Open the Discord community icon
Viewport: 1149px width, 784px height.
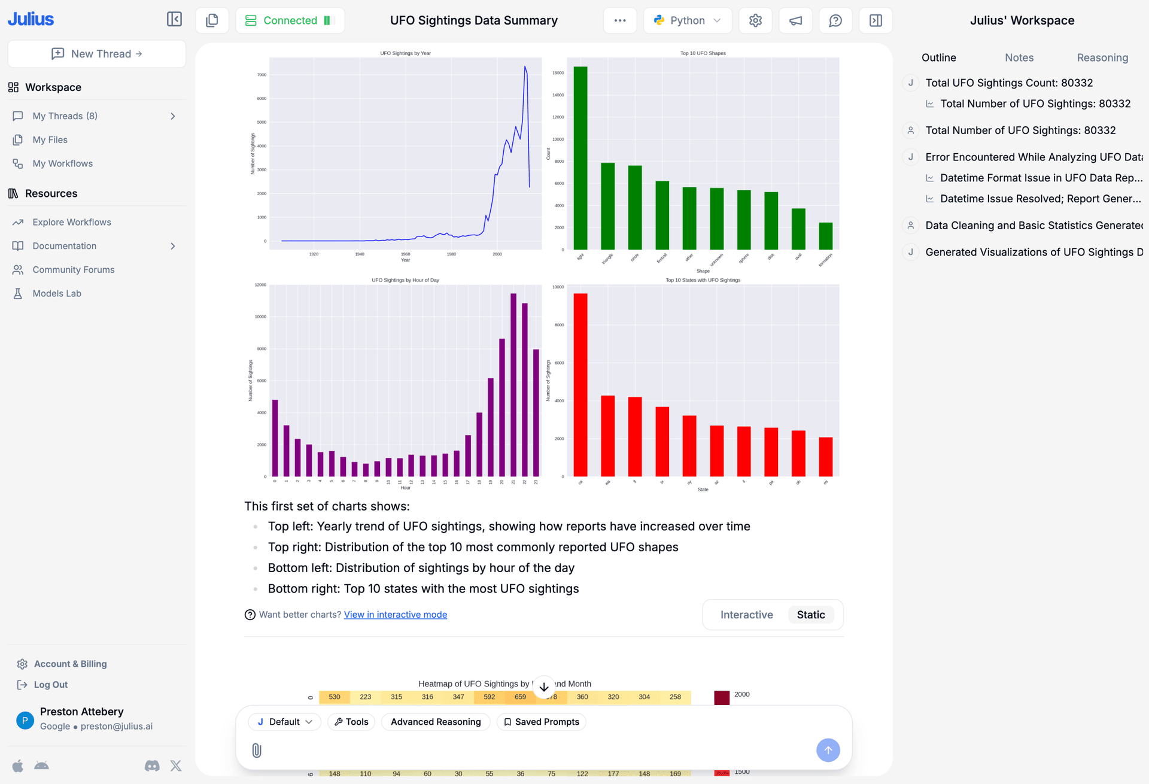(151, 765)
